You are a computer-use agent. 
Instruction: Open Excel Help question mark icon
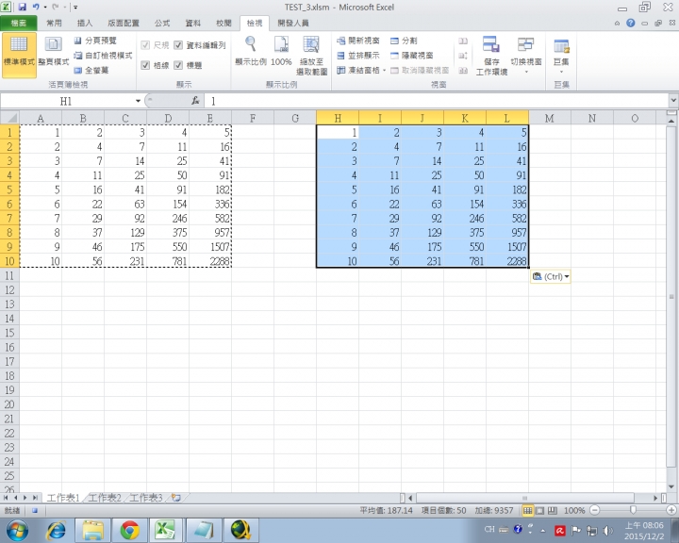[631, 23]
